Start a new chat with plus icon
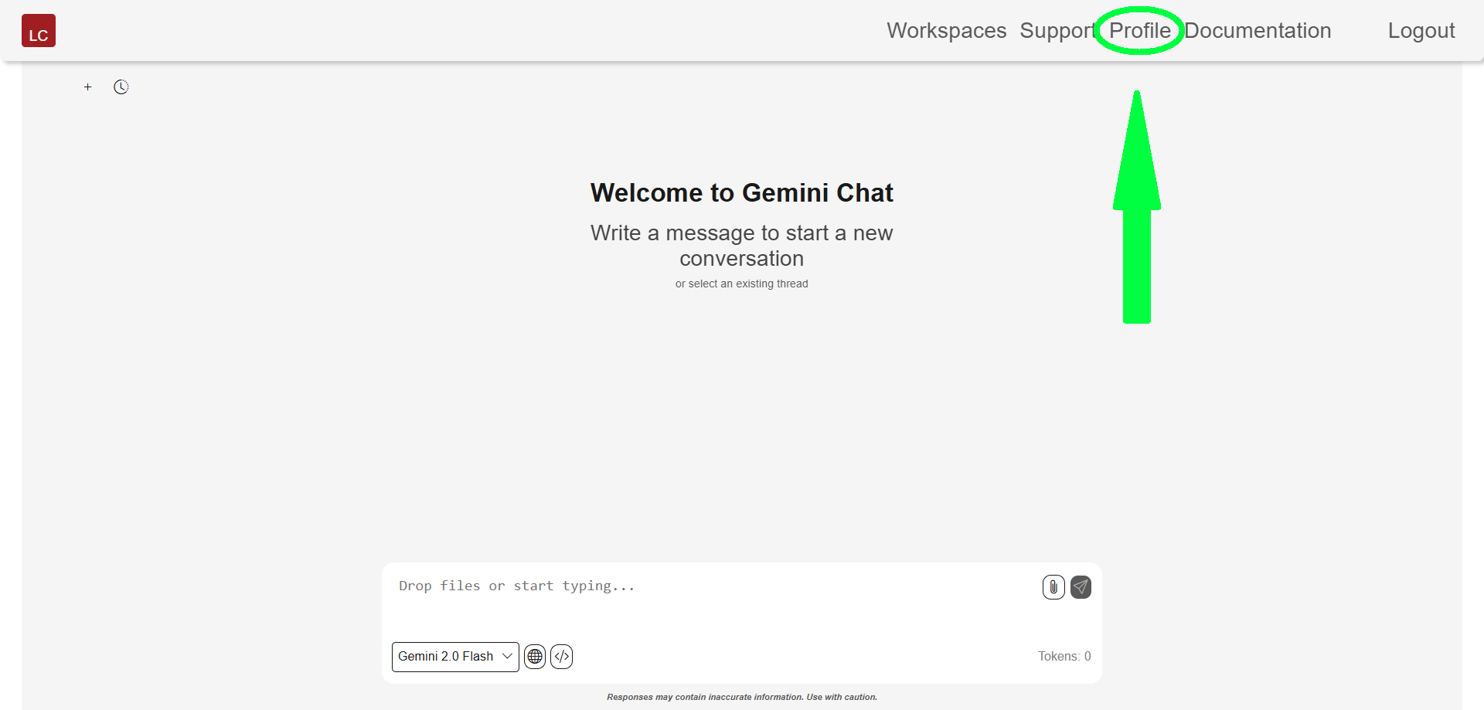The image size is (1484, 710). pos(88,87)
